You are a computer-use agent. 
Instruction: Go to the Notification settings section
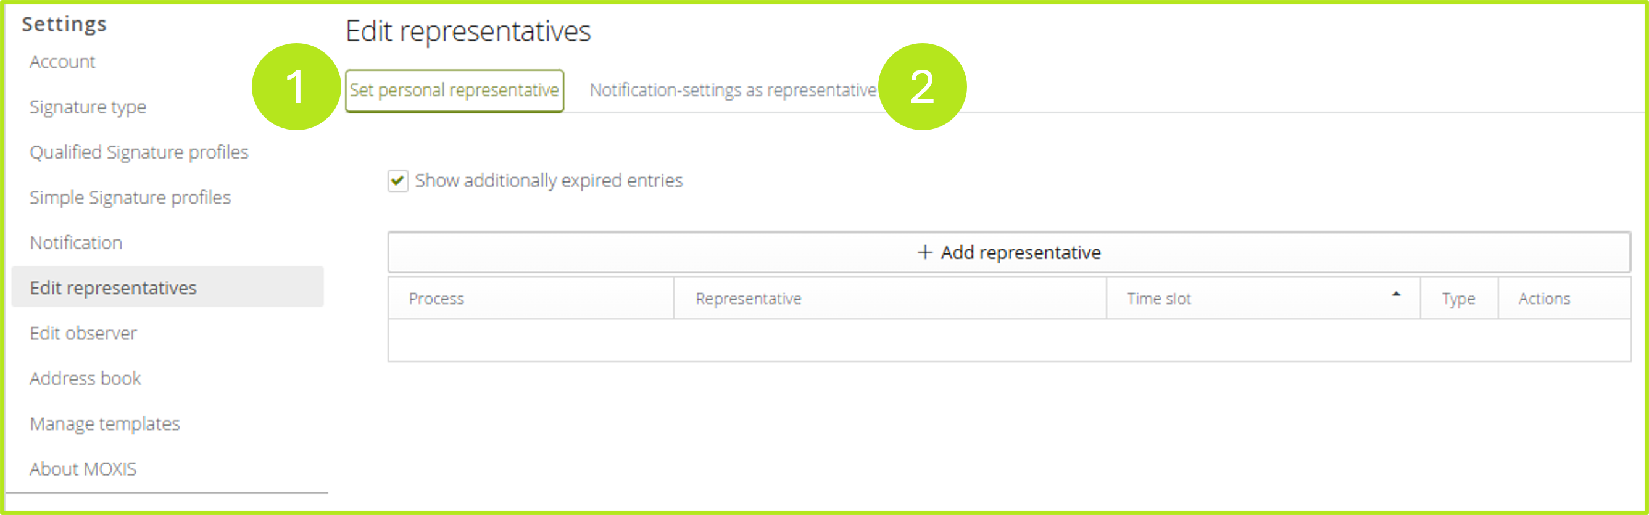pos(76,242)
